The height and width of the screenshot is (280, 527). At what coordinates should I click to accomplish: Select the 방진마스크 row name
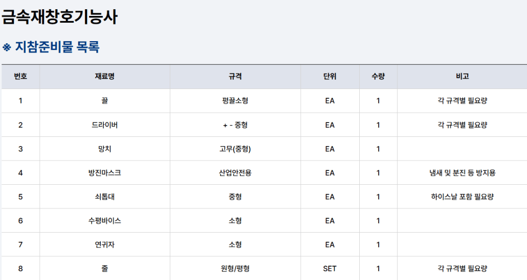tap(105, 173)
